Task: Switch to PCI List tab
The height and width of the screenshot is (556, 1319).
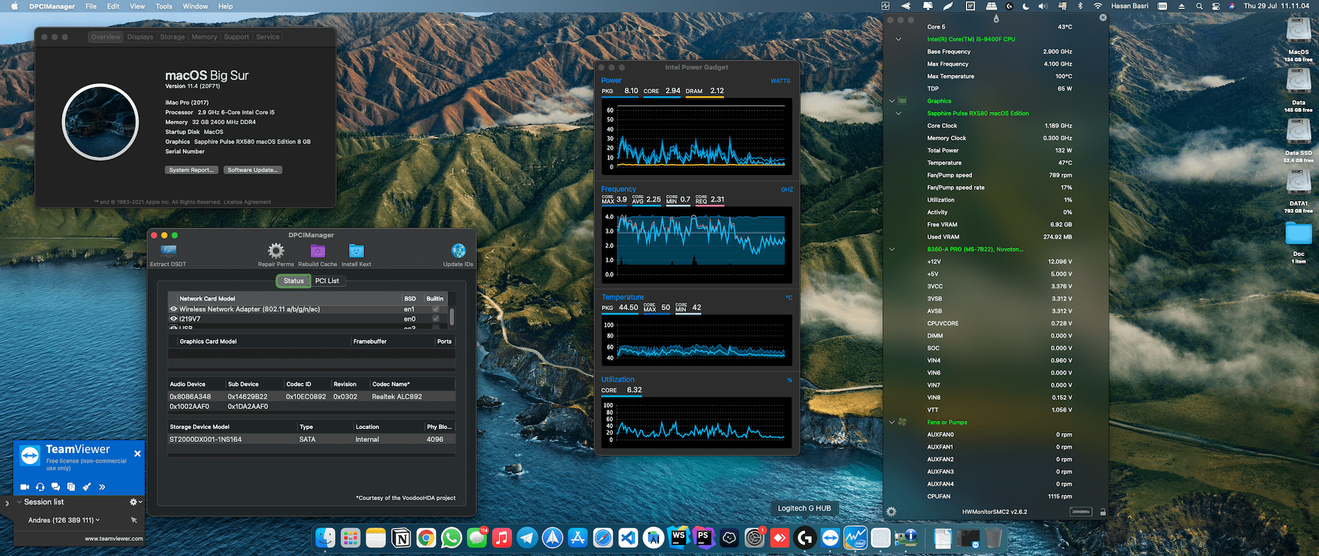Action: pos(327,281)
